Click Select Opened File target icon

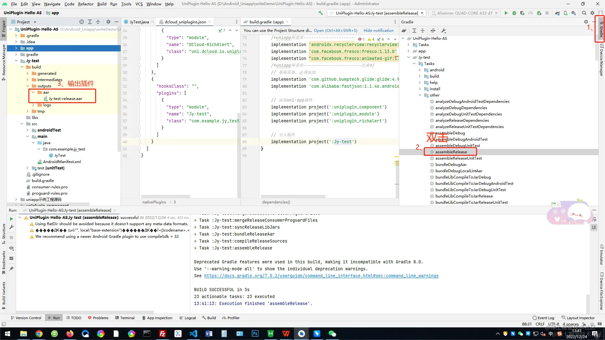tap(82, 22)
